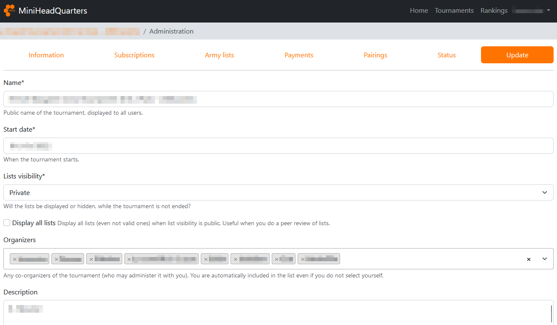Navigate to Tournaments in the top bar

454,11
